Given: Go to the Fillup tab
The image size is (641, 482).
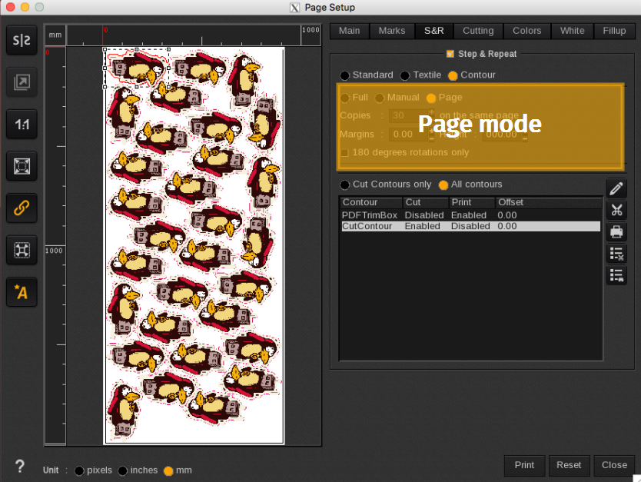Looking at the screenshot, I should pos(614,31).
